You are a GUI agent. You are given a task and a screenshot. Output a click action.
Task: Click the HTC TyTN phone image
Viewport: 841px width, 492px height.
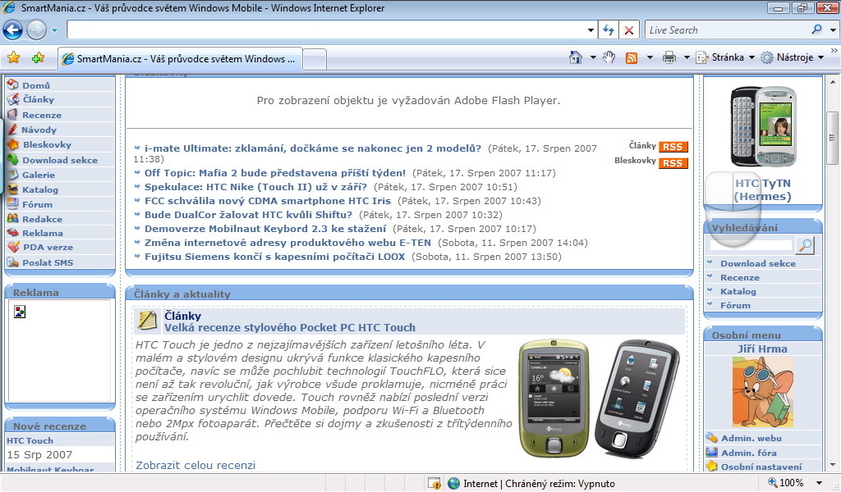click(x=763, y=126)
